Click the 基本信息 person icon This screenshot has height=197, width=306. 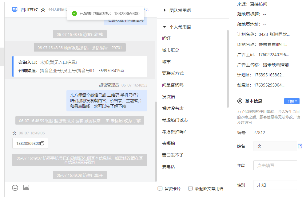pos(240,101)
